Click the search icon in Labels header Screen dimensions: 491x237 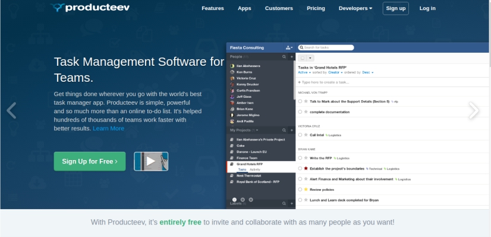click(x=284, y=203)
